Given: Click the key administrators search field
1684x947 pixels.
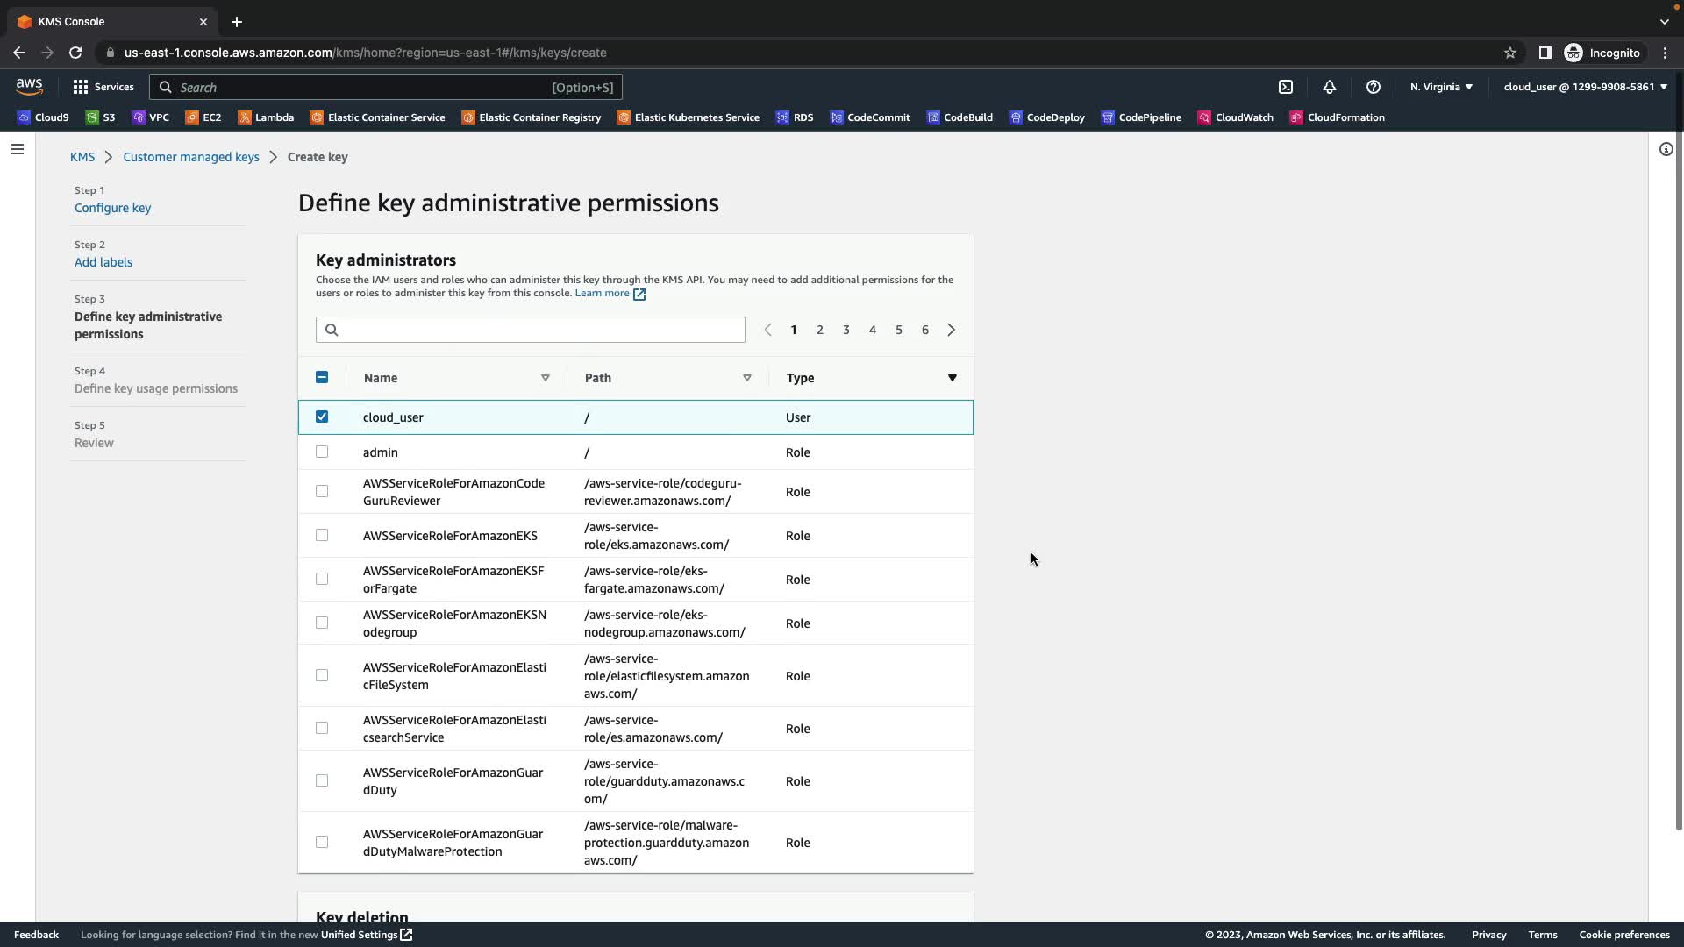Looking at the screenshot, I should click(x=531, y=330).
